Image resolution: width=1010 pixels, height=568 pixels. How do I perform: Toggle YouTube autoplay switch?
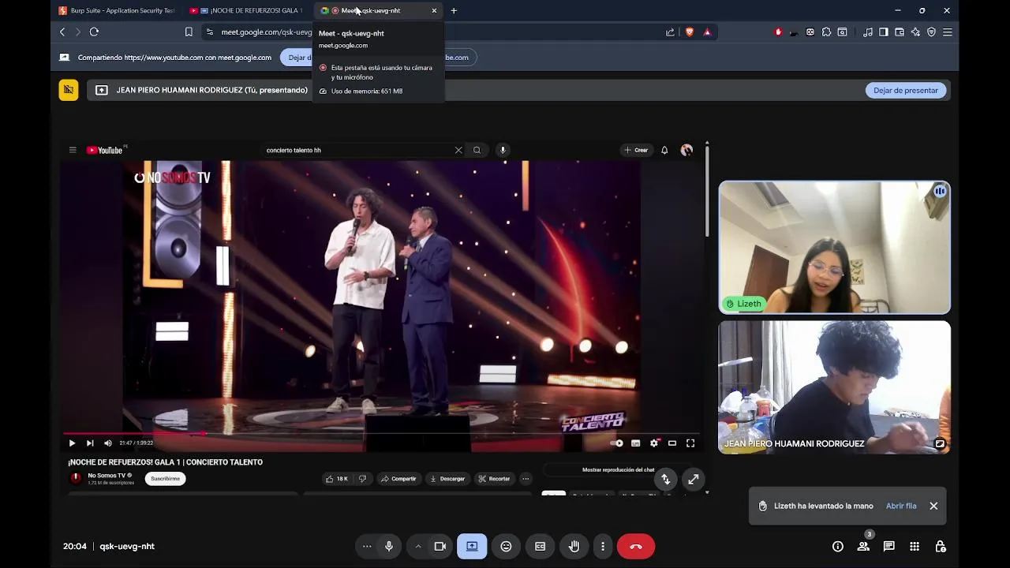617,443
